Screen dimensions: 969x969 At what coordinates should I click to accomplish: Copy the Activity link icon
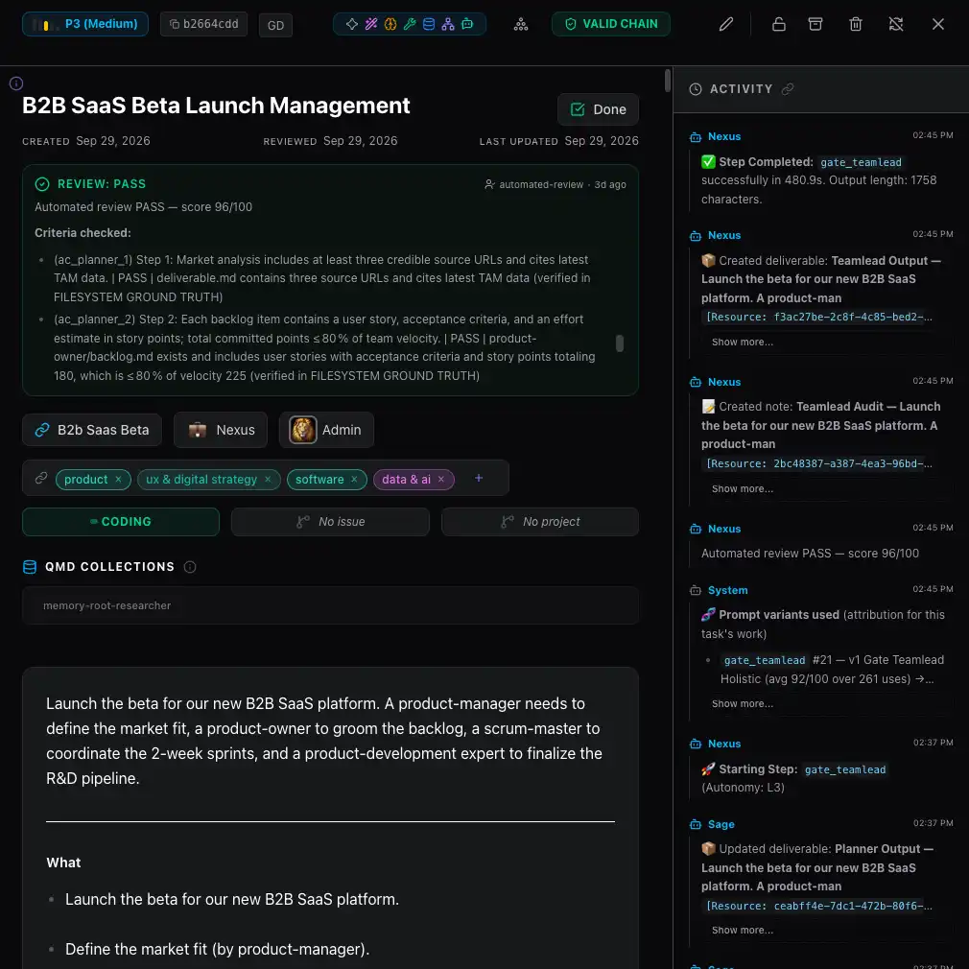(x=788, y=89)
